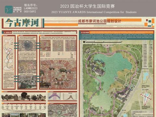Select the registration code LADMB2023
The height and width of the screenshot is (117, 156).
(31, 8)
